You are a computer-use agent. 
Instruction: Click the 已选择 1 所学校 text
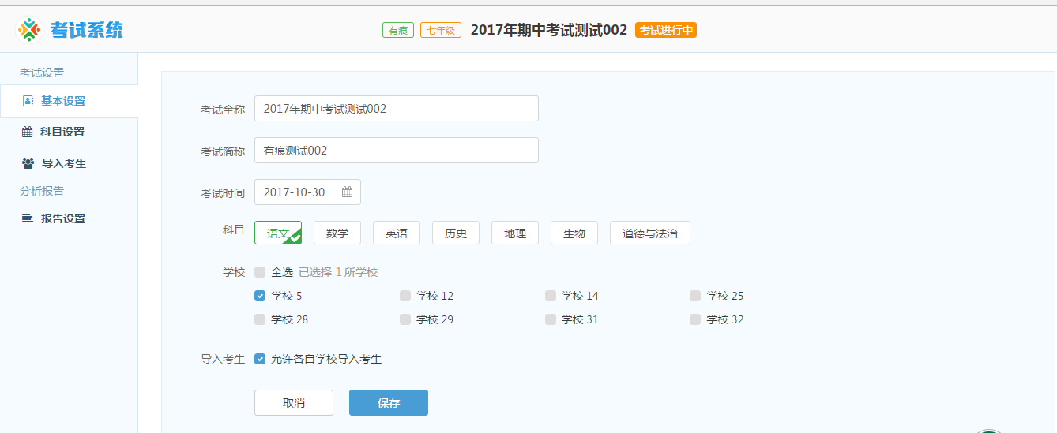coord(338,272)
